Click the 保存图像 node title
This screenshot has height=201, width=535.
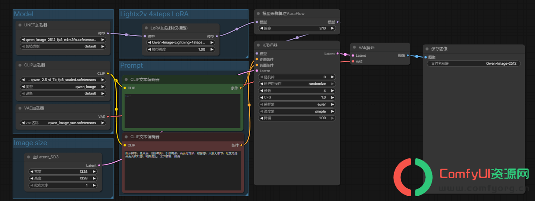coord(439,49)
